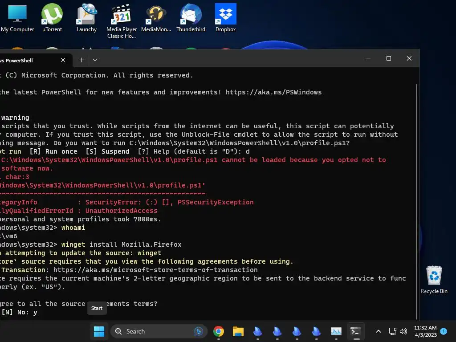456x342 pixels.
Task: Open My Computer desktop icon
Action: tap(17, 18)
